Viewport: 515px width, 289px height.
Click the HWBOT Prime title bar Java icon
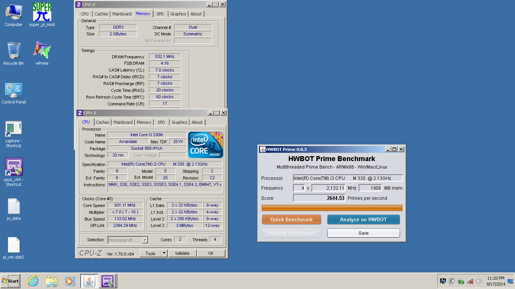pos(263,149)
